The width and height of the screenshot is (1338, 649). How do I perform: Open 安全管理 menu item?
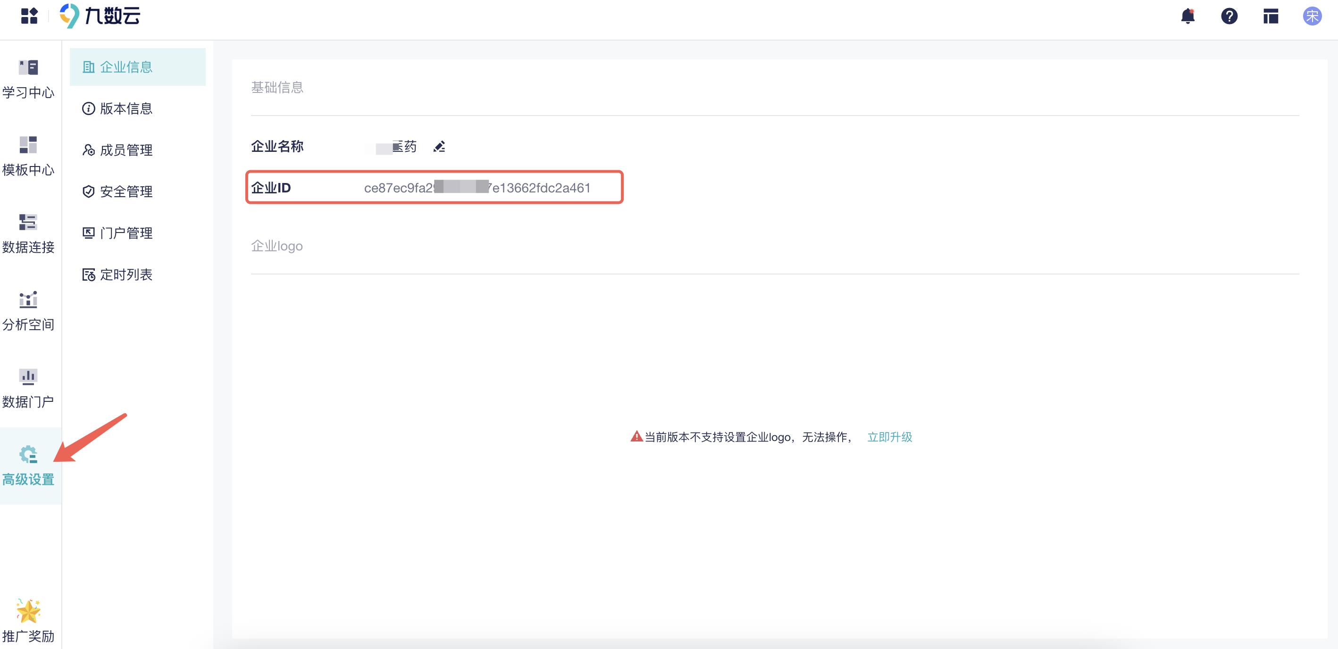point(126,191)
